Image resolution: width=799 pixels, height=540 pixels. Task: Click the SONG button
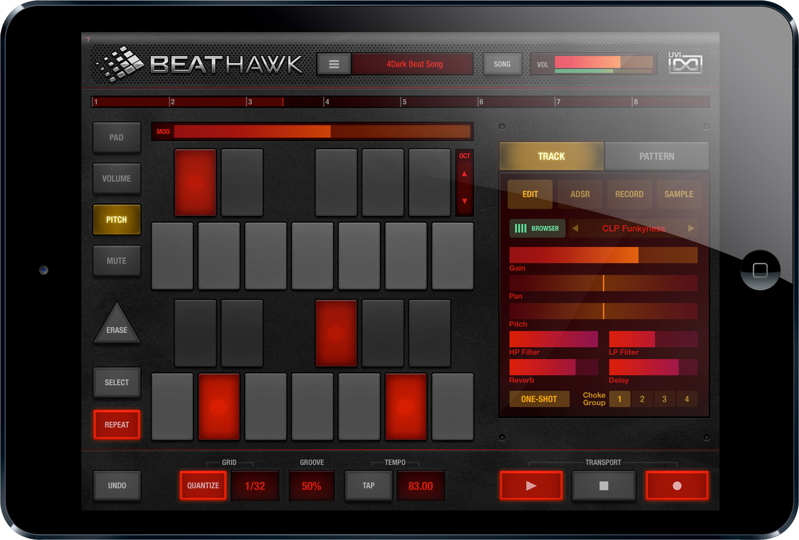502,64
